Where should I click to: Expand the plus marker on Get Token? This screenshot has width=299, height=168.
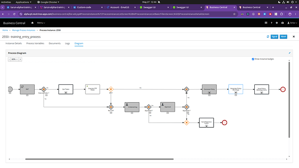coord(66,93)
